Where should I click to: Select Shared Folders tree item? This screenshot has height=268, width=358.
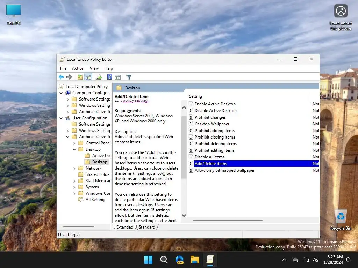[x=94, y=174]
